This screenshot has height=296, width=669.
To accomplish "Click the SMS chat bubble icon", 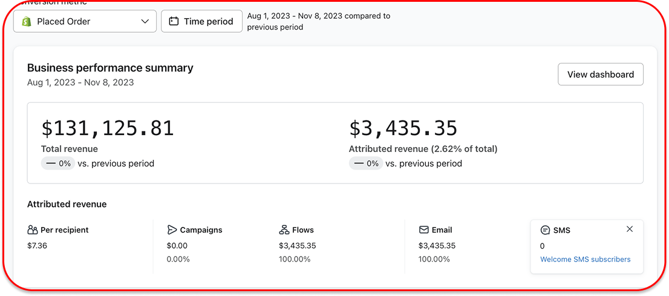I will point(545,230).
